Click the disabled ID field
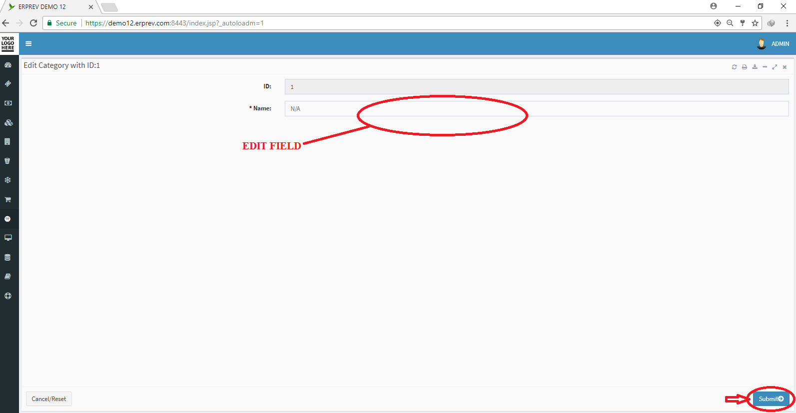The width and height of the screenshot is (796, 413). point(537,87)
